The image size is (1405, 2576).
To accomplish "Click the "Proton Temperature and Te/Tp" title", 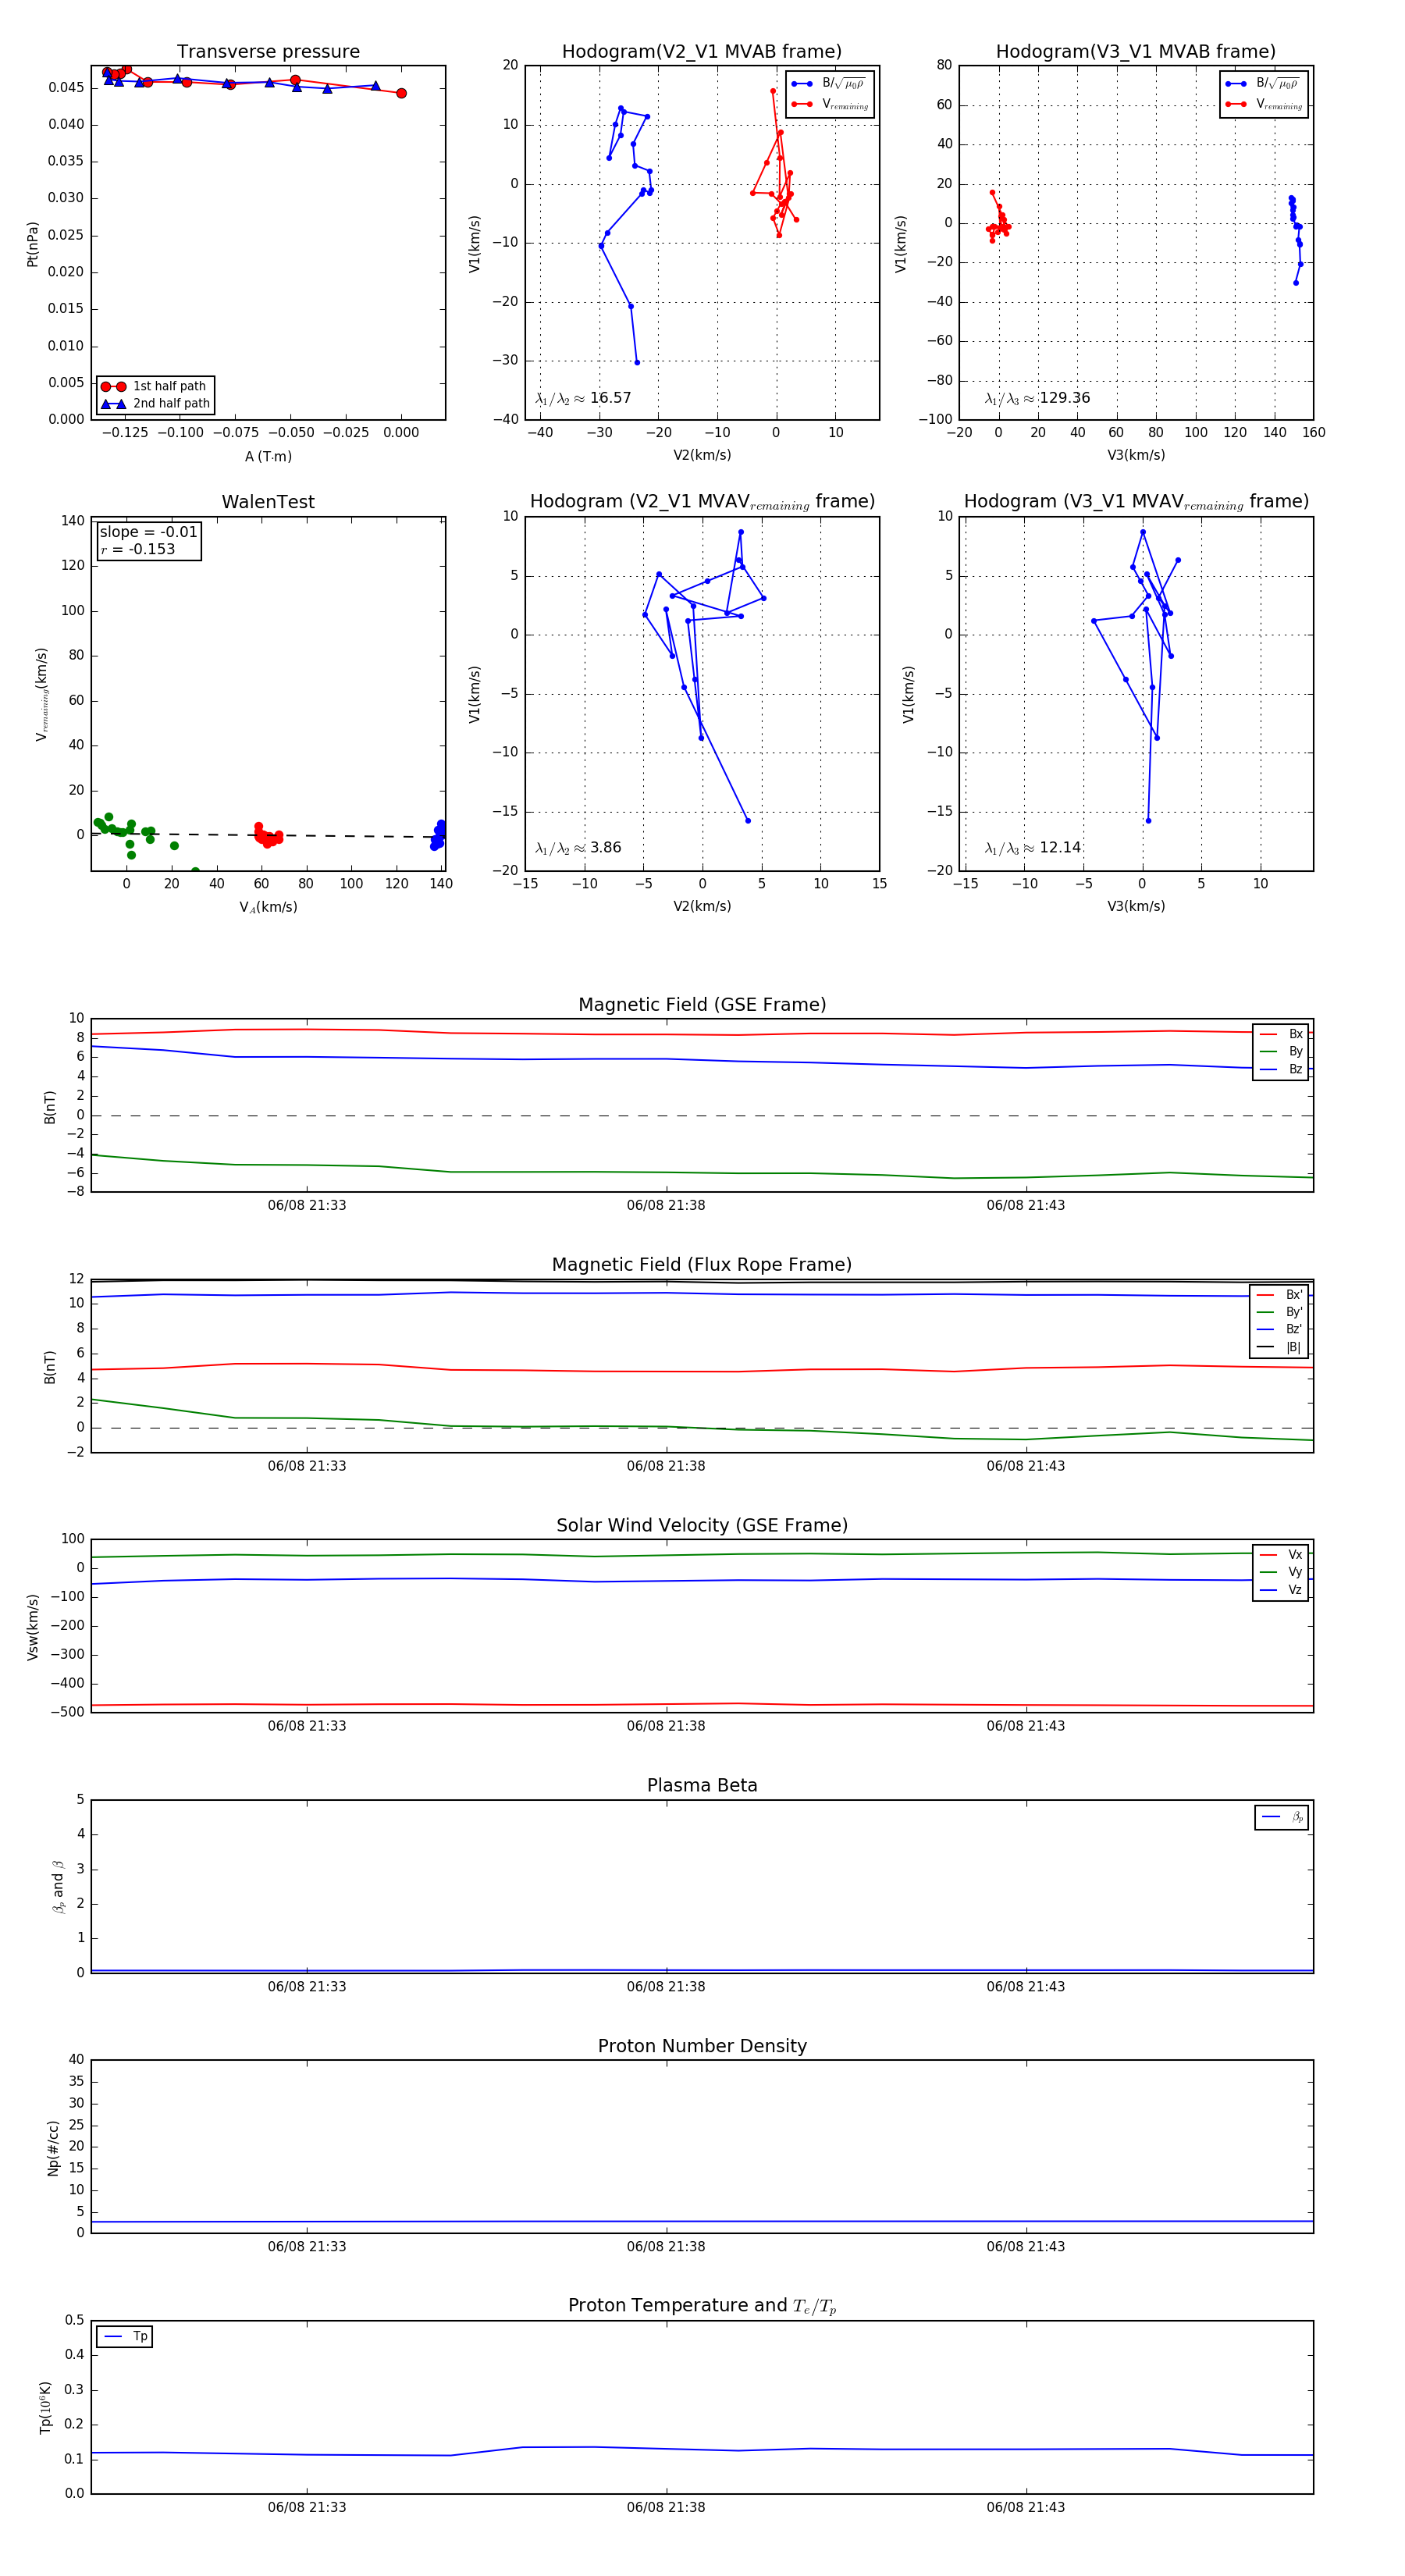I will (702, 2306).
